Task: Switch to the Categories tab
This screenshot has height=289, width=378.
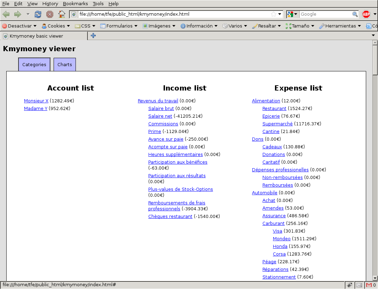Action: click(34, 64)
